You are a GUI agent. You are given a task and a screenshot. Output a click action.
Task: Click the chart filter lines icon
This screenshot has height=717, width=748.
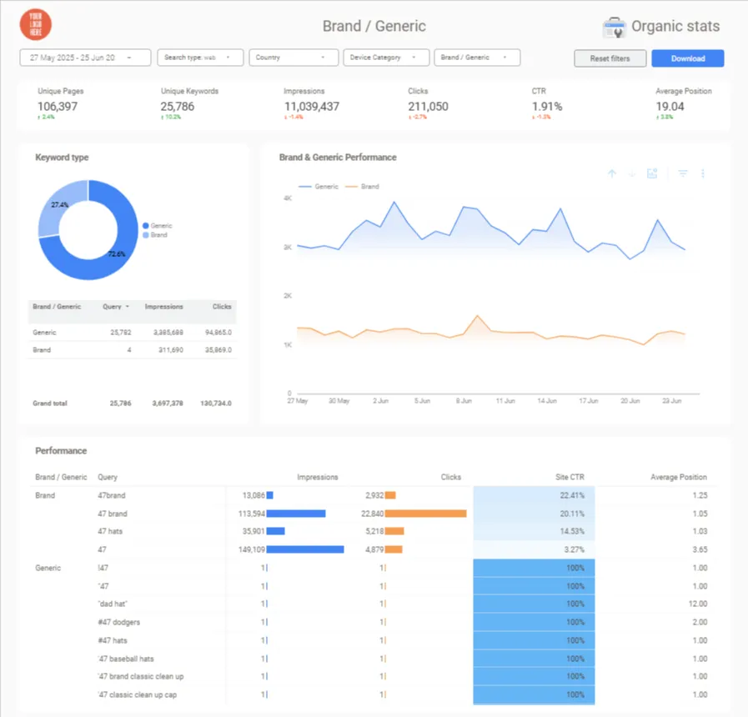click(683, 173)
